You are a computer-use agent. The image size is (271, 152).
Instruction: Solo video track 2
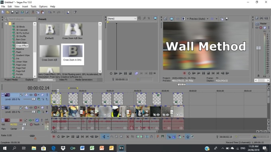(47, 107)
